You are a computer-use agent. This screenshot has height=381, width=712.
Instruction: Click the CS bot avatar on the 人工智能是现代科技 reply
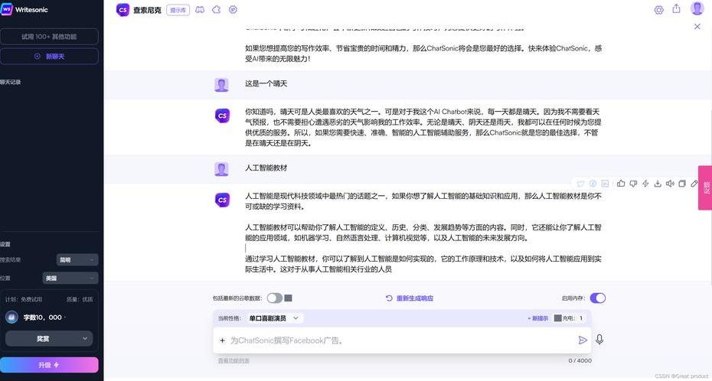click(x=222, y=200)
